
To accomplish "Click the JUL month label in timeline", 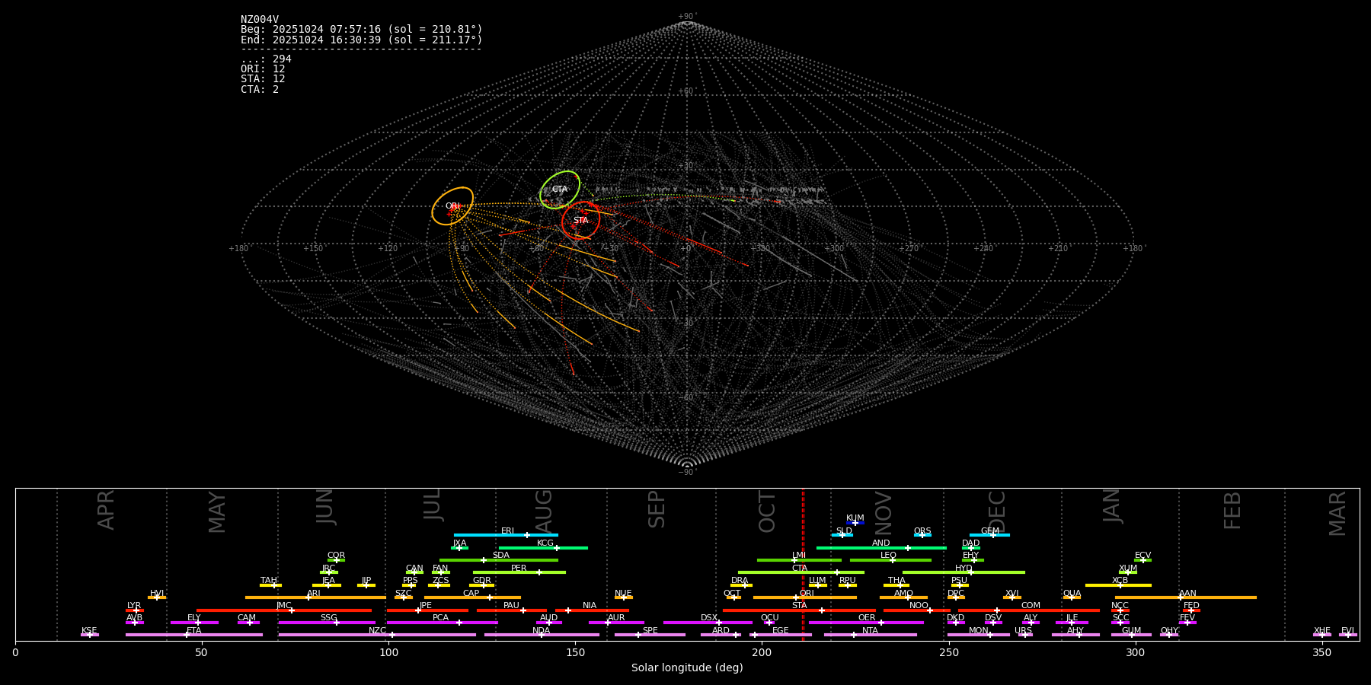I will (x=433, y=505).
